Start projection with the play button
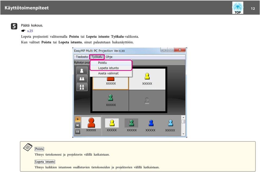Screen dimensions: 260x172 tap(78, 119)
